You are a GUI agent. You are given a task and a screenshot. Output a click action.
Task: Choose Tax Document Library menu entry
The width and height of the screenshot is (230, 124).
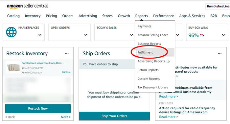153,87
